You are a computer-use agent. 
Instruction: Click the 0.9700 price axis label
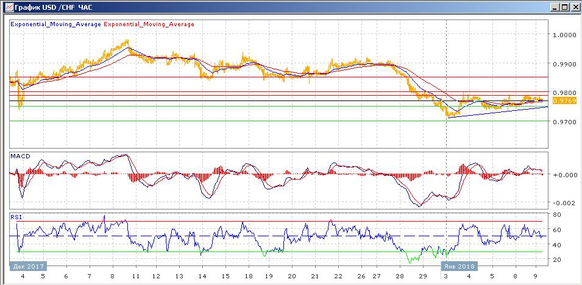(x=564, y=122)
